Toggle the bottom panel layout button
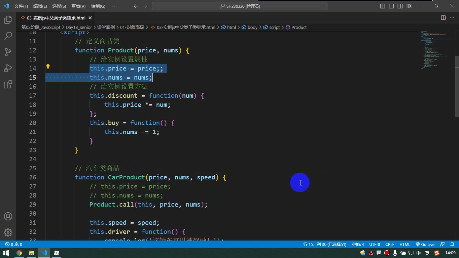This screenshot has width=459, height=258. coord(391,6)
